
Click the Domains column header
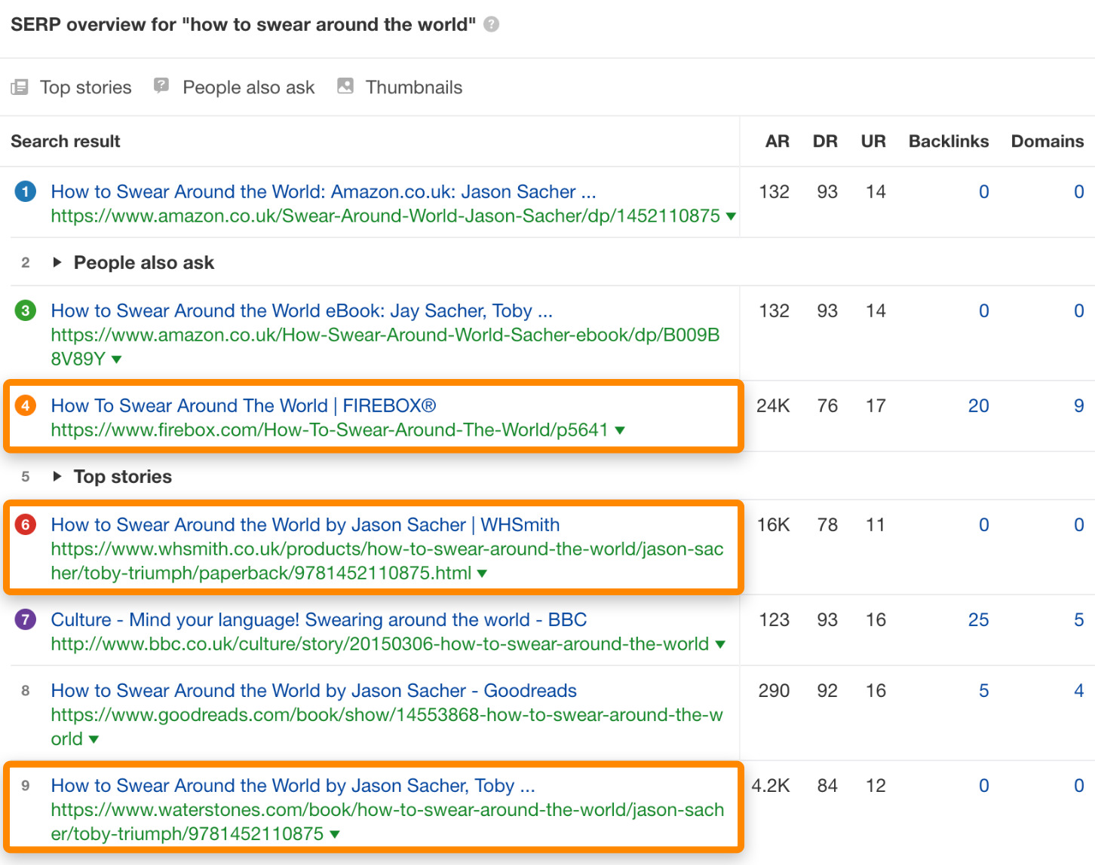click(1047, 141)
